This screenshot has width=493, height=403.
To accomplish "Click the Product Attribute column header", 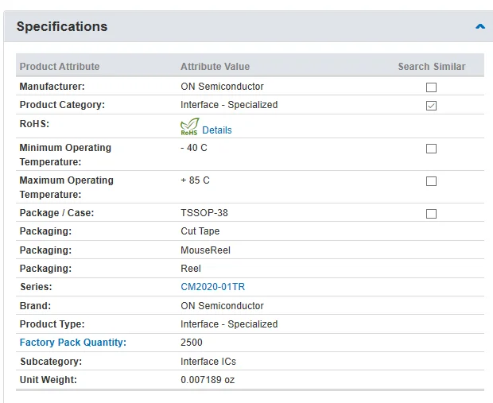I will 60,67.
